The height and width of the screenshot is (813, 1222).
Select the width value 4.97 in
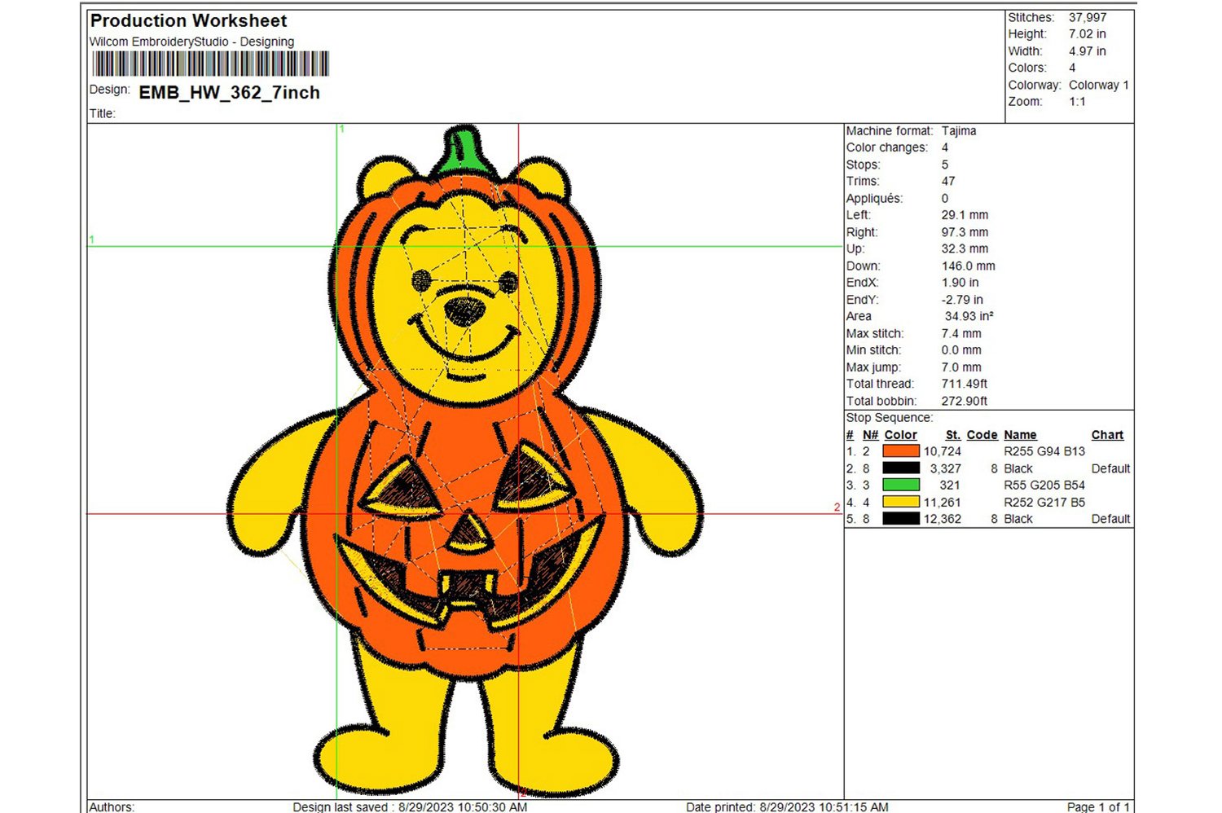[x=1088, y=51]
